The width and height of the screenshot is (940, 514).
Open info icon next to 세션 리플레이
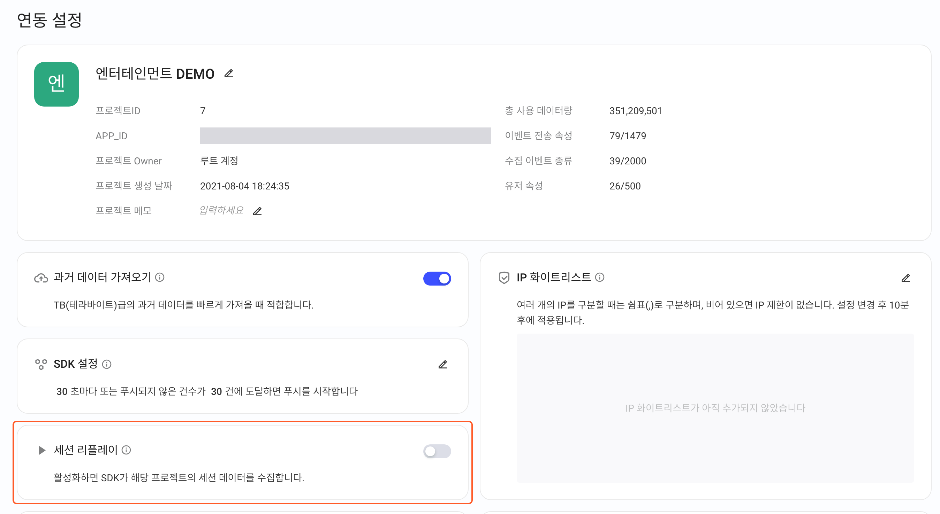[126, 450]
